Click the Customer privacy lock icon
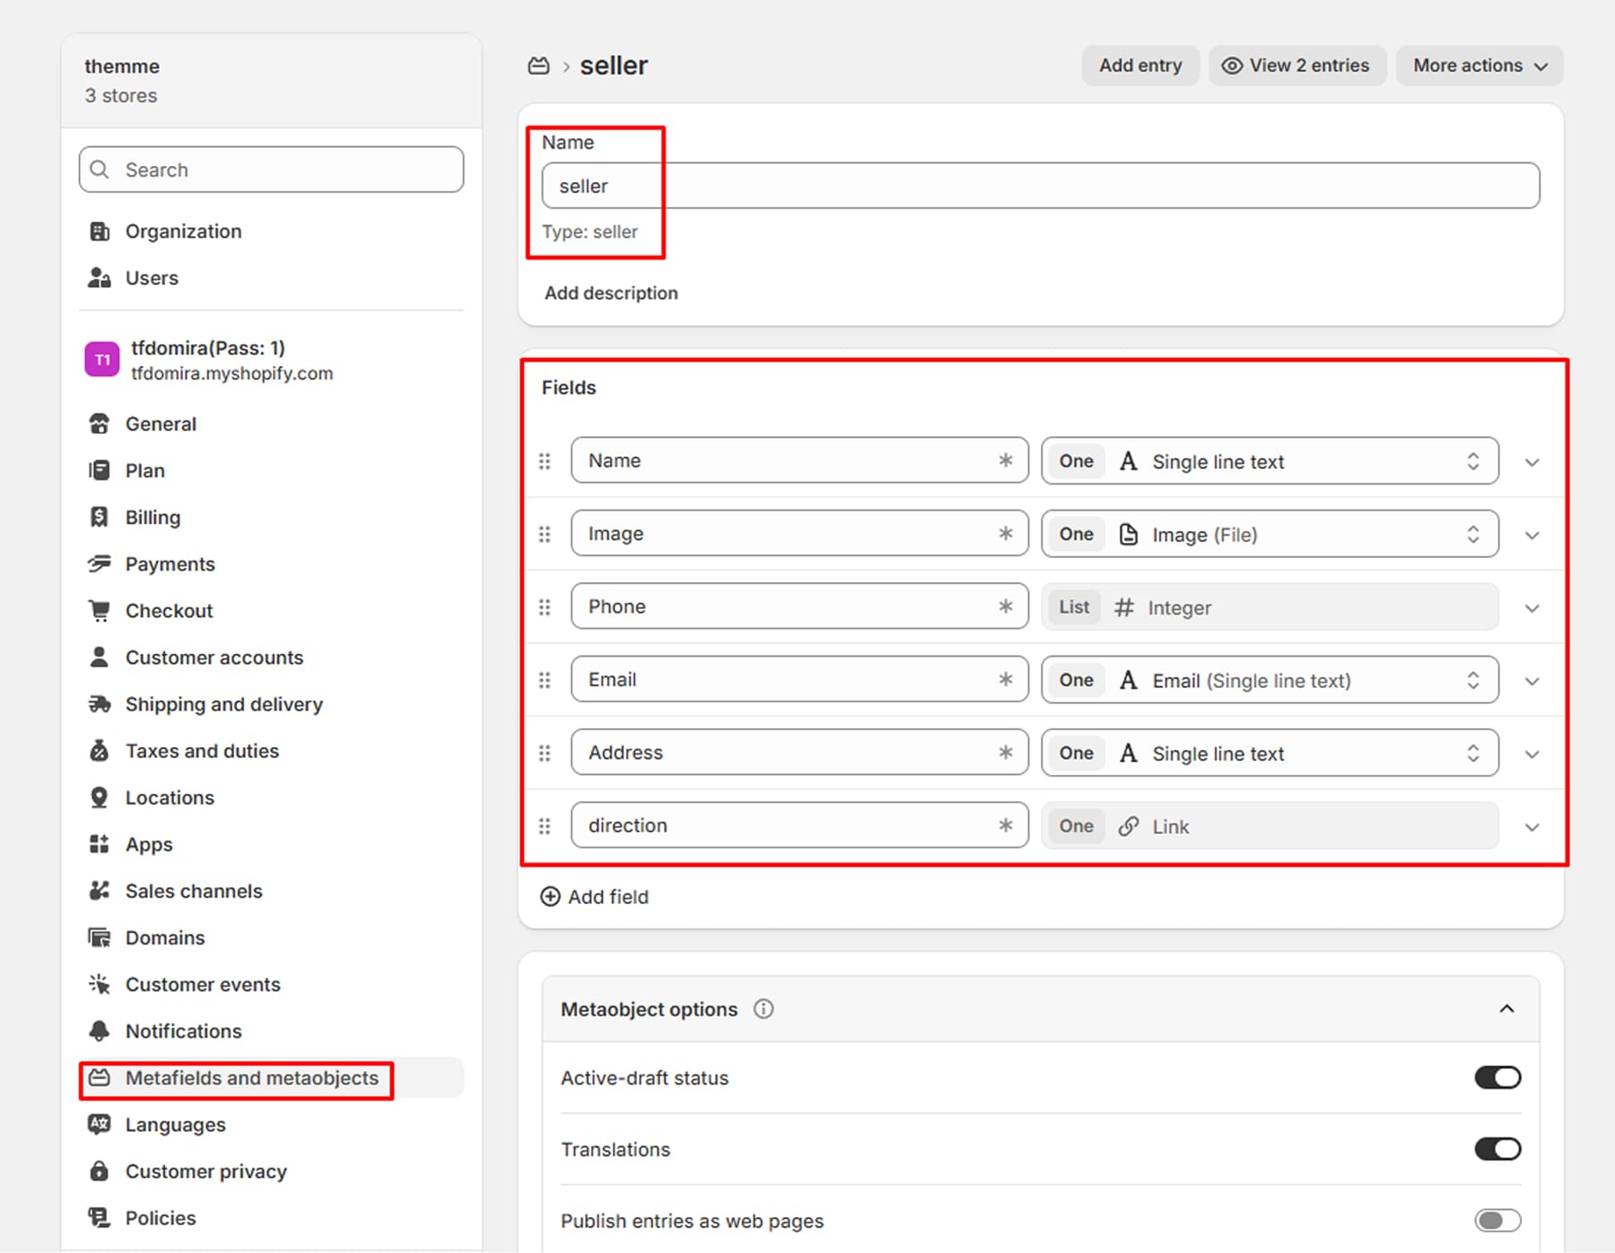The image size is (1615, 1253). pos(100,1171)
